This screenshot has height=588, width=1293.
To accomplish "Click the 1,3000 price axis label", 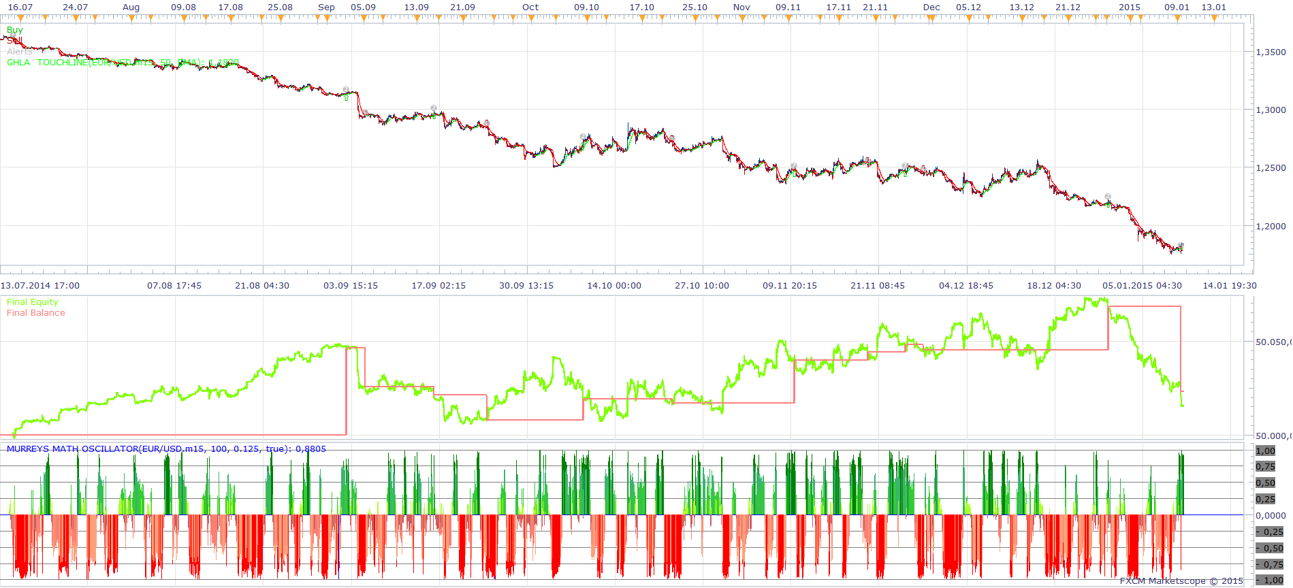I will pos(1271,110).
